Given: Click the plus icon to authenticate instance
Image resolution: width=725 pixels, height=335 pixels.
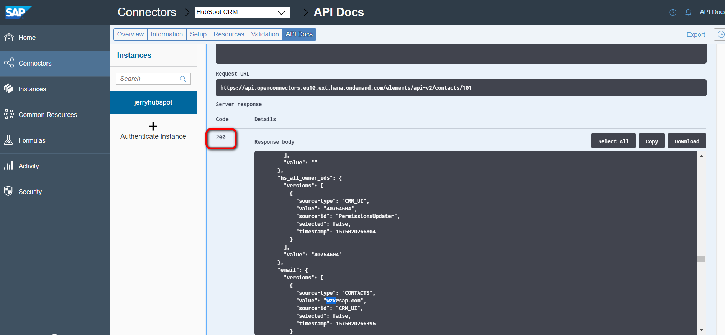Looking at the screenshot, I should 153,126.
